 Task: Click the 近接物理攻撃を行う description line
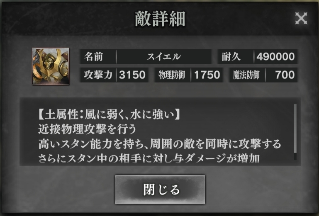pyautogui.click(x=87, y=129)
